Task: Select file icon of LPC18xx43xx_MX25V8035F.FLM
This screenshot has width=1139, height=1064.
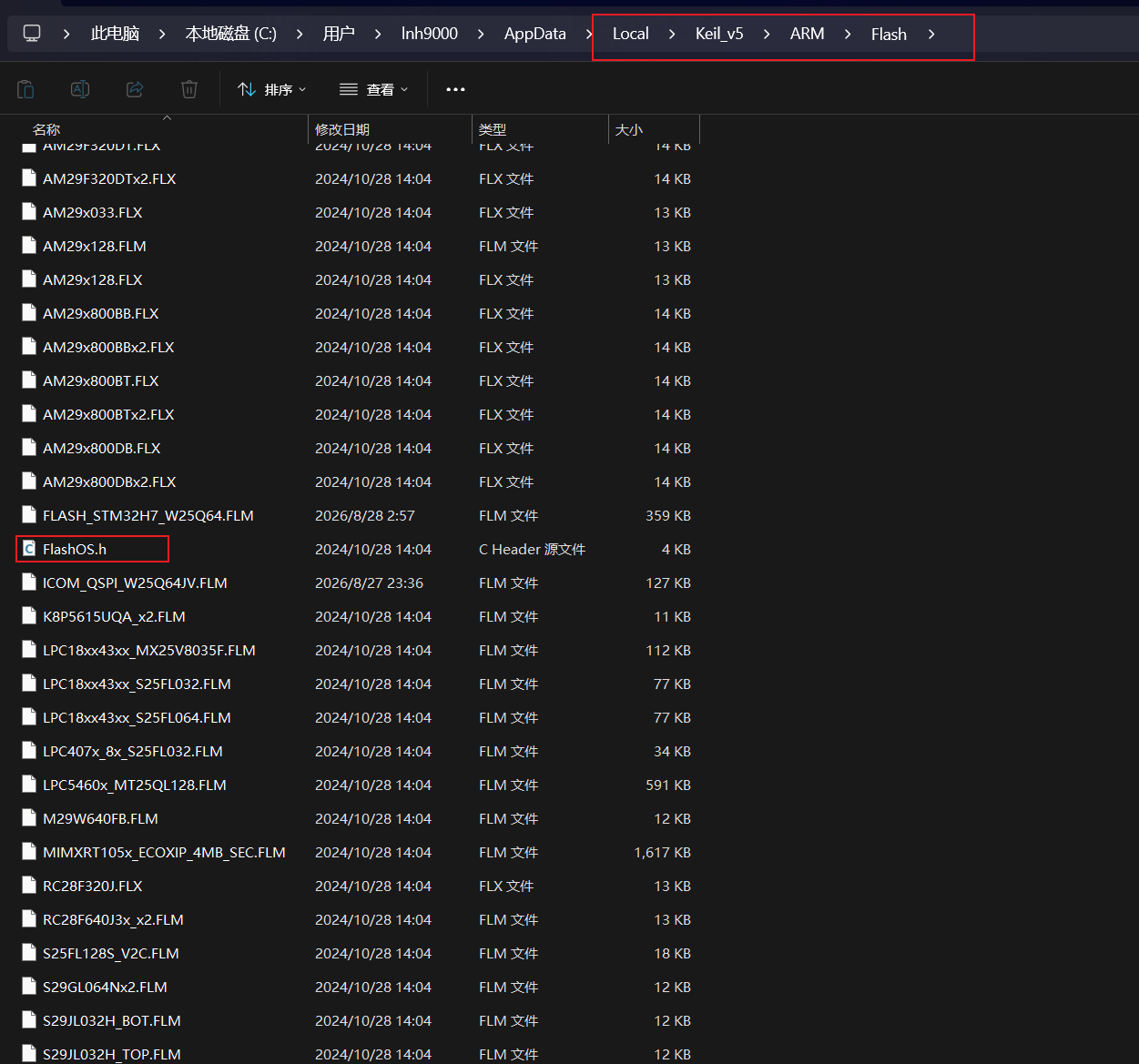Action: [29, 650]
